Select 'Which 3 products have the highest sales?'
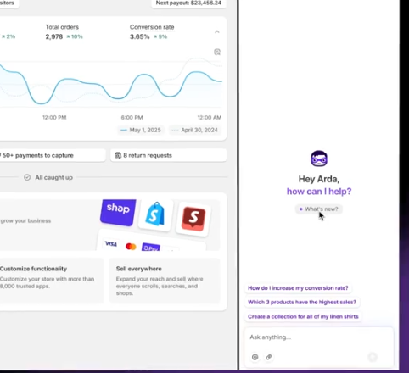This screenshot has width=409, height=373. (x=302, y=302)
